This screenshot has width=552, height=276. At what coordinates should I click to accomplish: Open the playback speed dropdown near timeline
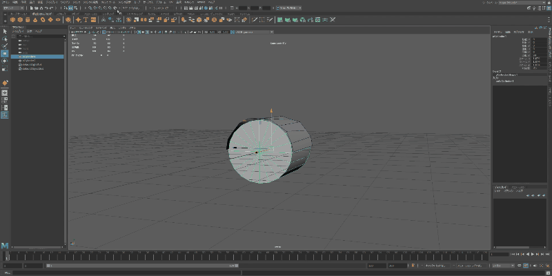click(504, 265)
